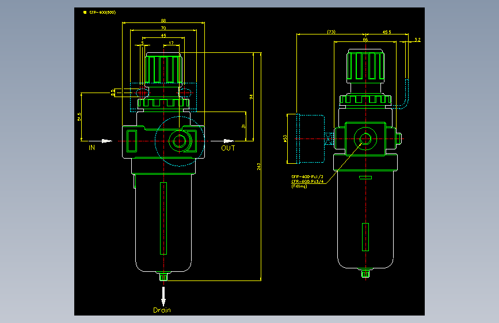Select the 51.5 vertical dimension text

coord(79,117)
